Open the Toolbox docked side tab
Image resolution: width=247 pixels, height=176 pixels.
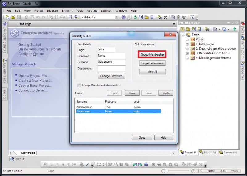(5, 94)
